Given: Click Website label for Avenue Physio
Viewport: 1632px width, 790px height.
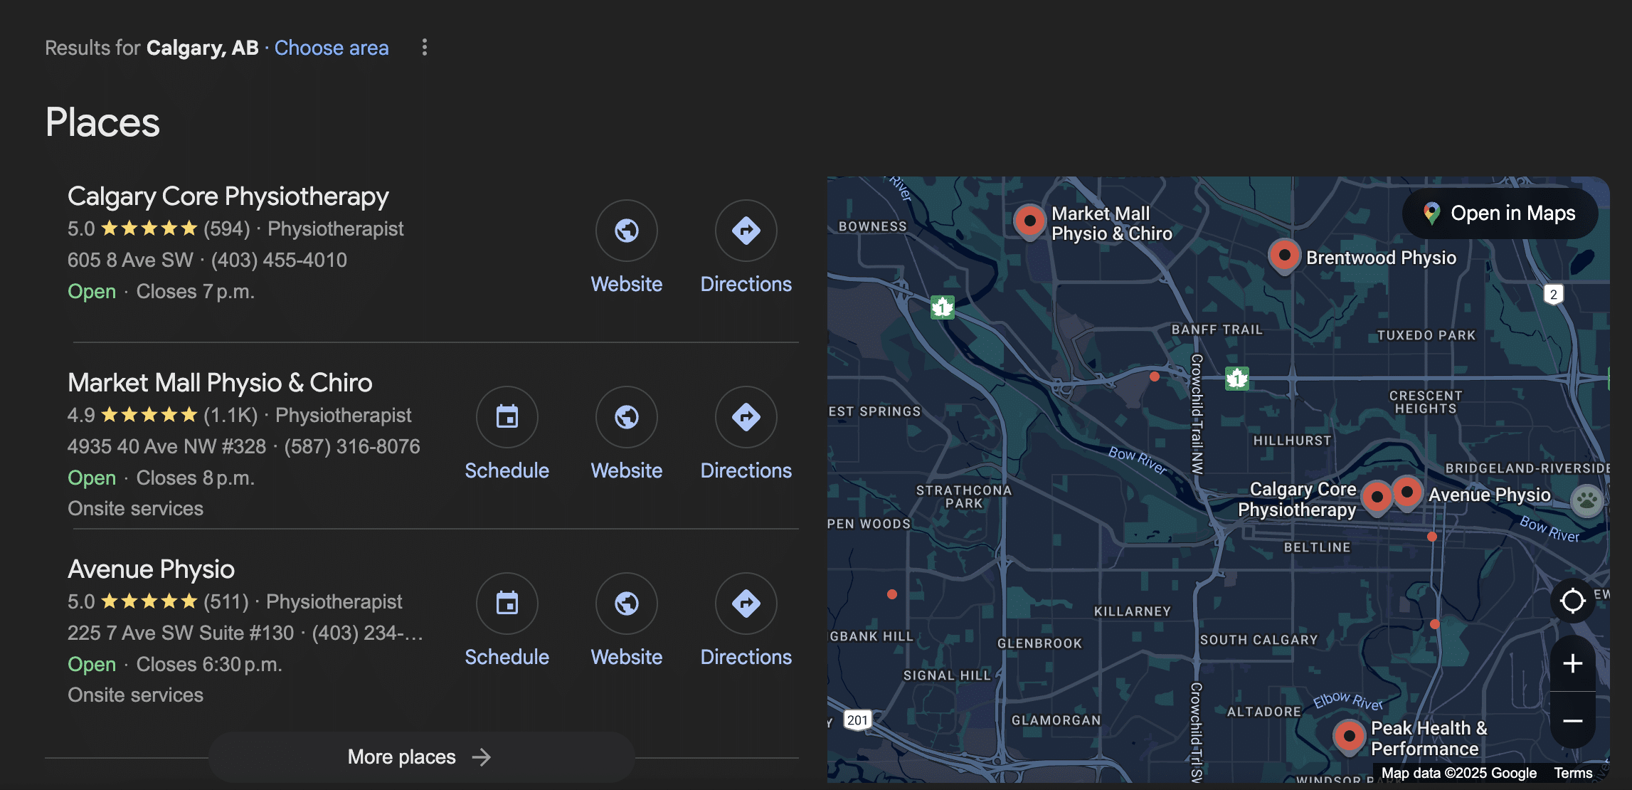Looking at the screenshot, I should pyautogui.click(x=627, y=657).
